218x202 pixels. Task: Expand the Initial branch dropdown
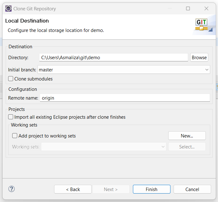tap(207, 70)
